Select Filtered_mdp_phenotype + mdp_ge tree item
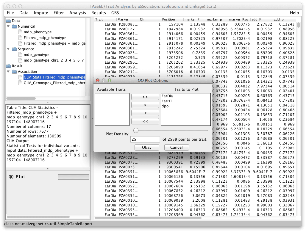This screenshot has width=306, height=232. pyautogui.click(x=54, y=43)
